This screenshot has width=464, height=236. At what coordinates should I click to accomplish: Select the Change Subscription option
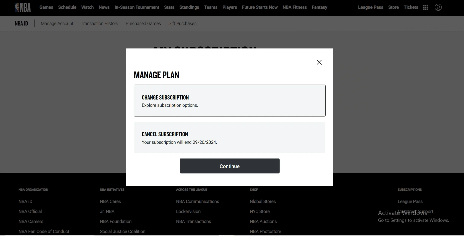(230, 100)
